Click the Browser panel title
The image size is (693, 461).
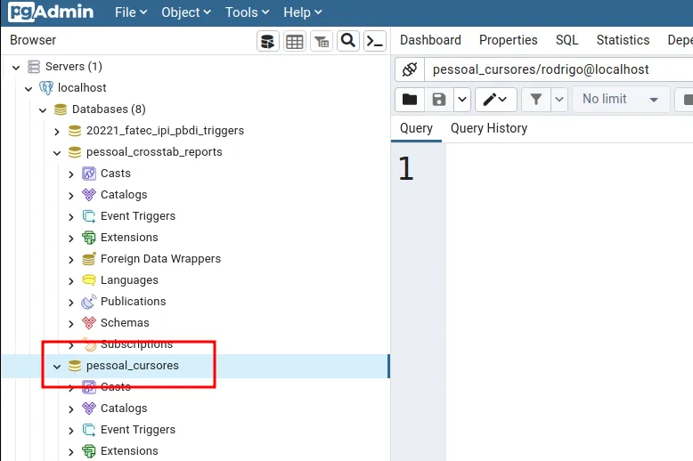coord(33,40)
